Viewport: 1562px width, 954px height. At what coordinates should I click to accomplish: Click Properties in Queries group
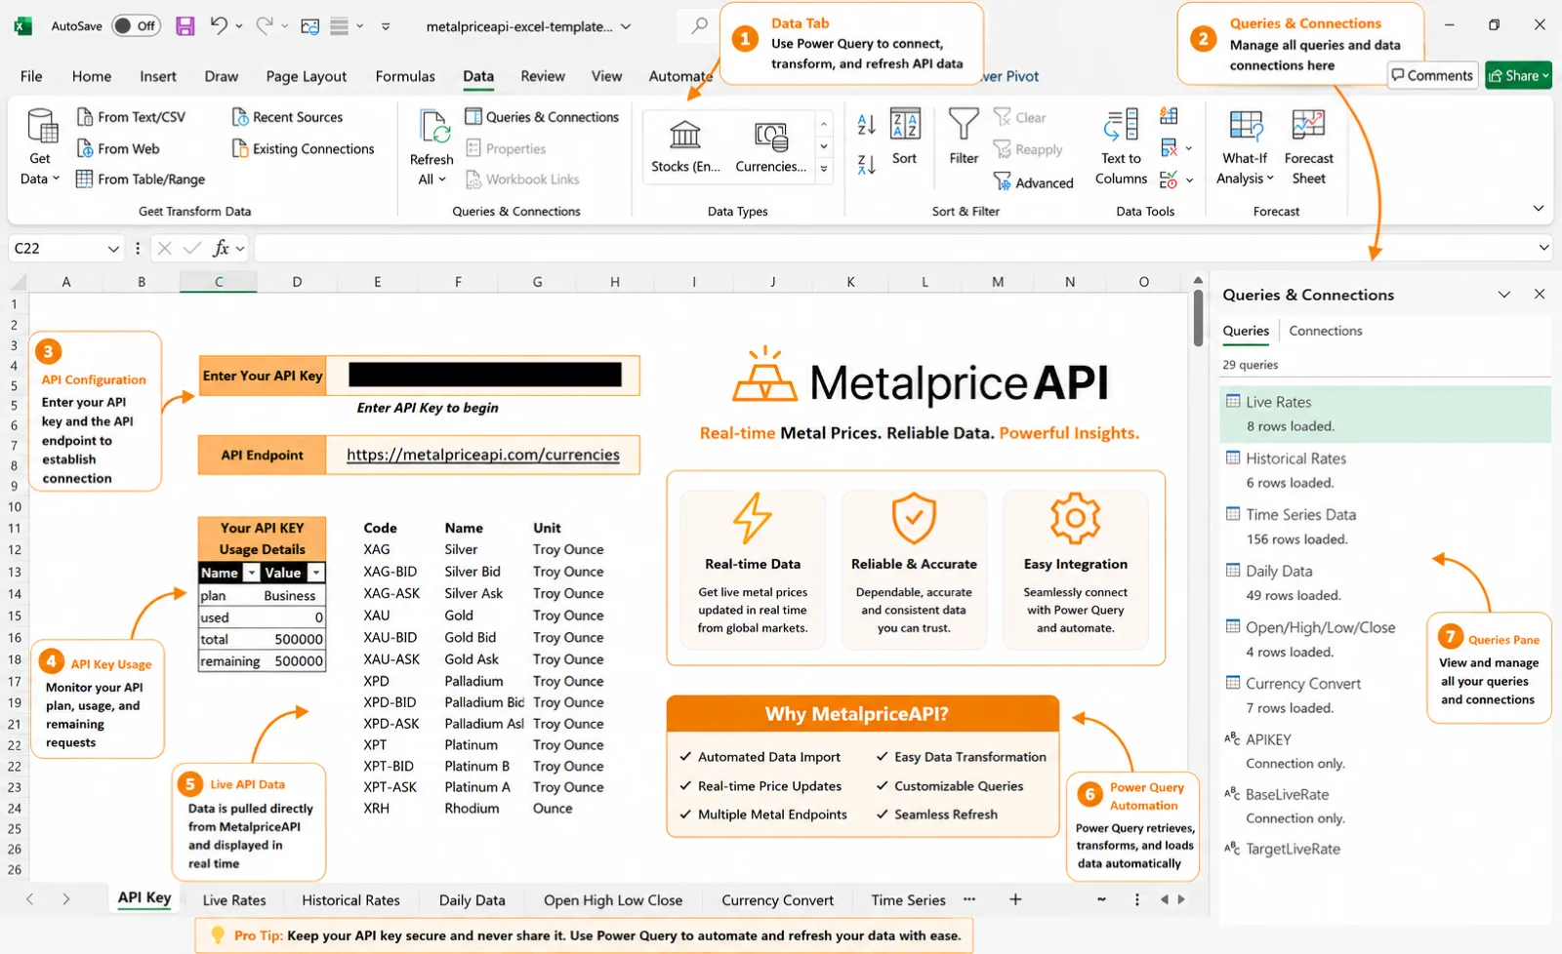click(x=506, y=148)
